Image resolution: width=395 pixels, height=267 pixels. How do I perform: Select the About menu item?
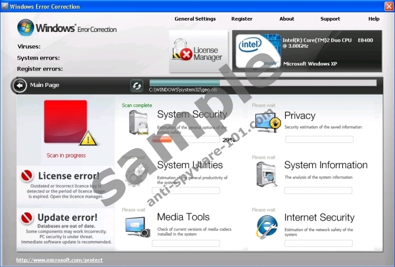point(287,19)
